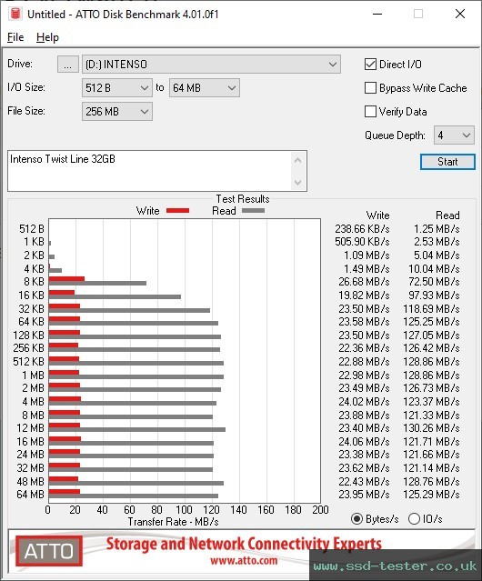Select the Bytes/s radio button
The width and height of the screenshot is (482, 581).
(356, 519)
